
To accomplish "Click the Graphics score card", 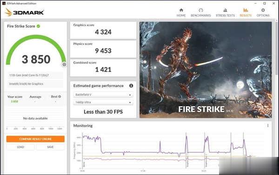I will click(x=103, y=30).
